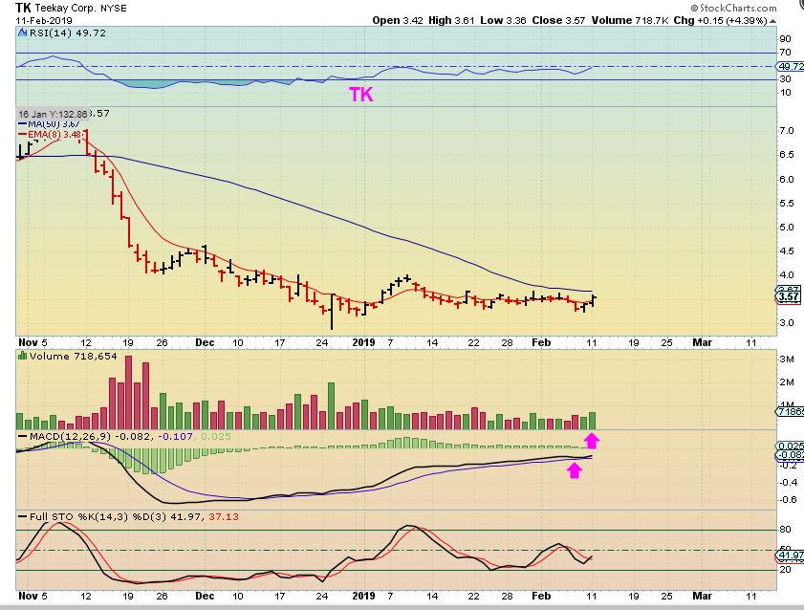Click the Close 3.57 value in header
804x610 pixels.
coord(558,20)
